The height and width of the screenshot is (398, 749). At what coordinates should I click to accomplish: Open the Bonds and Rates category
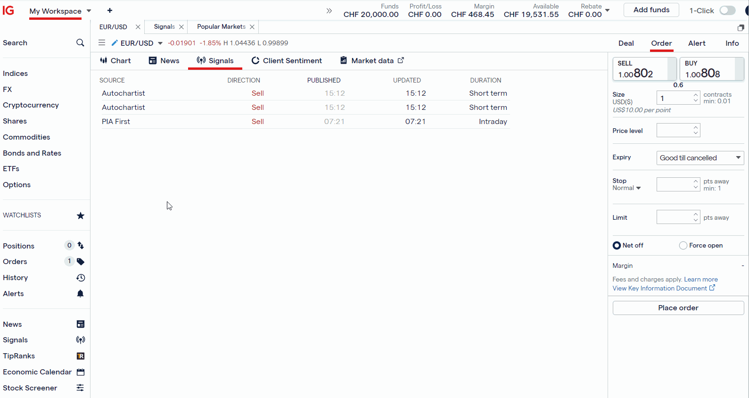click(32, 153)
